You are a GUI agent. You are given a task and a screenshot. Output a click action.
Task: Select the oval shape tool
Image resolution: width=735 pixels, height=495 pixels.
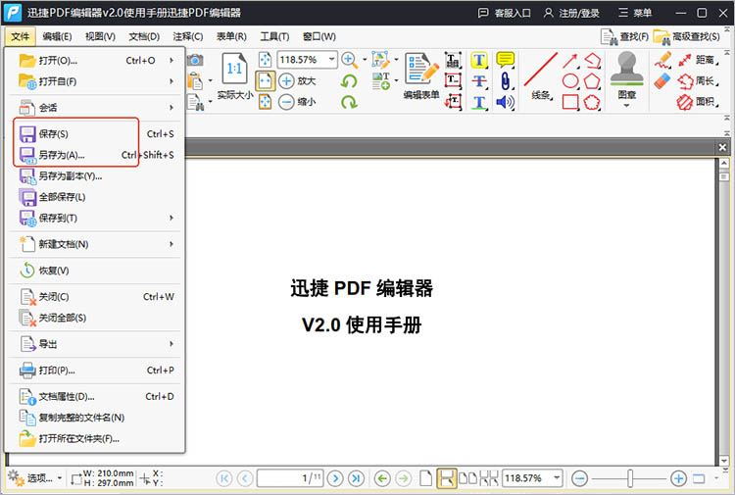pyautogui.click(x=570, y=81)
